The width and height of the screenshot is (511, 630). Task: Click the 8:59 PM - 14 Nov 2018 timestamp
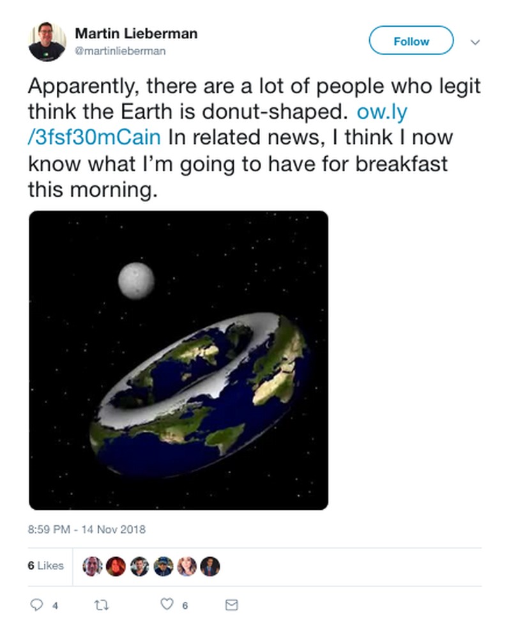(x=87, y=530)
